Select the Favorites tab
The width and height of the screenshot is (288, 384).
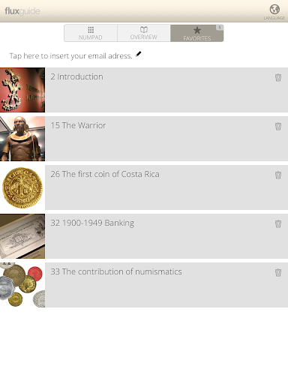click(x=197, y=33)
